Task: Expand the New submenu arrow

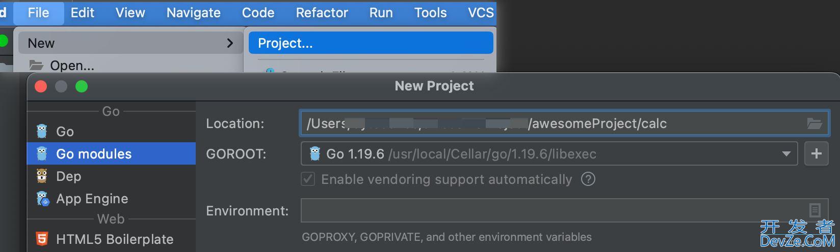Action: point(230,43)
